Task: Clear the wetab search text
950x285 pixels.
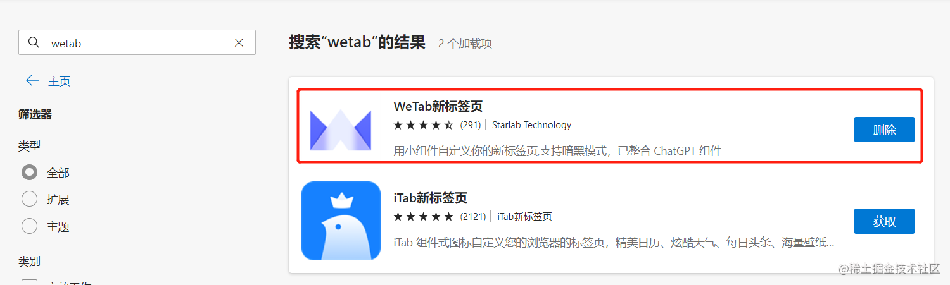Action: 239,43
